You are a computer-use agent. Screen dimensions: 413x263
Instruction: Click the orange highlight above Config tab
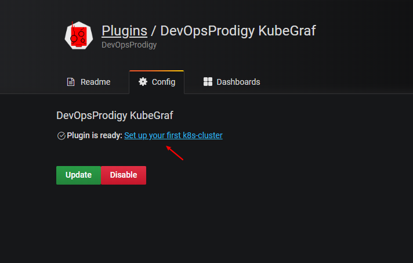point(157,71)
